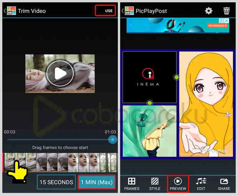Go back from the Trim Video screen
This screenshot has height=196, width=238.
(x=5, y=11)
